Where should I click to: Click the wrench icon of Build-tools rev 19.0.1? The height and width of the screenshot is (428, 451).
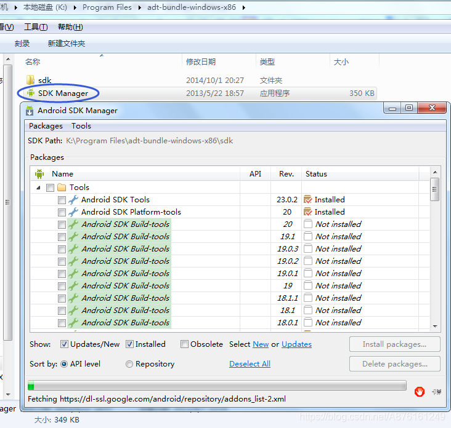click(73, 274)
